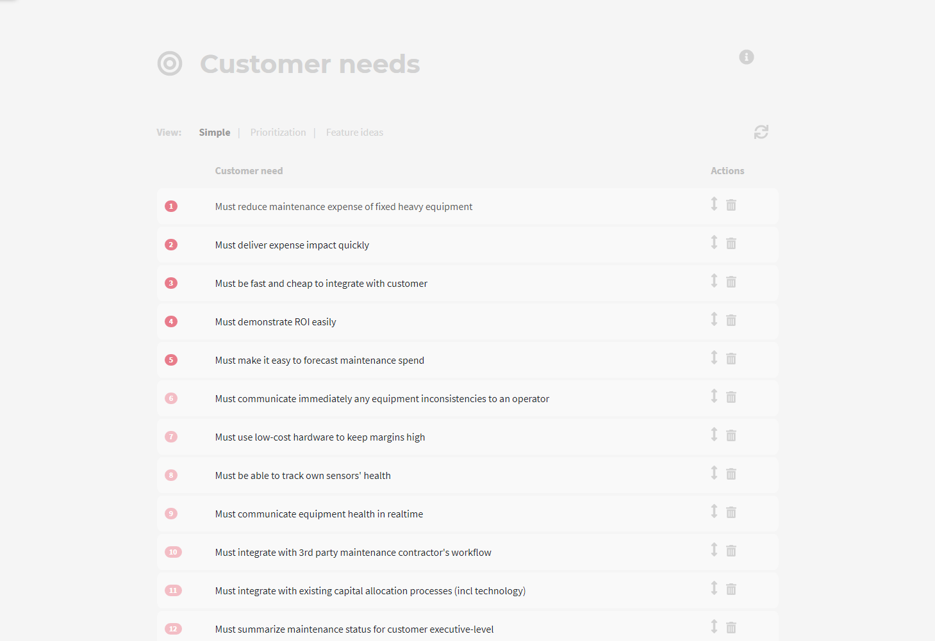Click reorder arrow for 'Must use low-cost hardware' need
935x641 pixels.
point(714,434)
